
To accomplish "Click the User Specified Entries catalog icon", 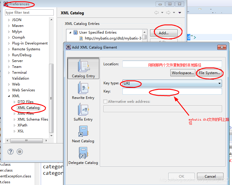I will [75, 32].
